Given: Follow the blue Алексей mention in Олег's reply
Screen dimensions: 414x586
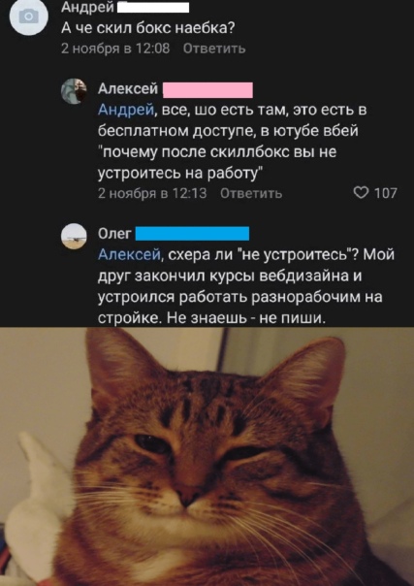Looking at the screenshot, I should click(129, 255).
